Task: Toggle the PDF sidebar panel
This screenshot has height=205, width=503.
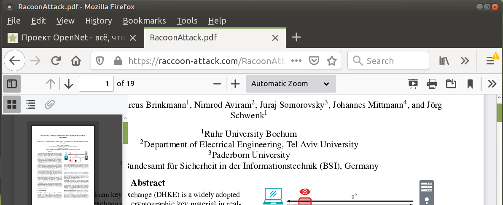Action: (12, 84)
